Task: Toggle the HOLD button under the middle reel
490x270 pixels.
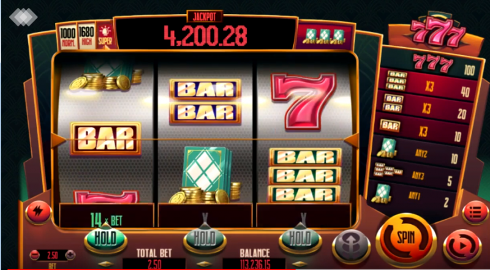Action: [205, 239]
